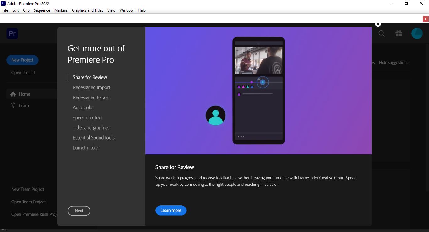The height and width of the screenshot is (232, 429).
Task: Open the Window menu
Action: click(x=127, y=10)
